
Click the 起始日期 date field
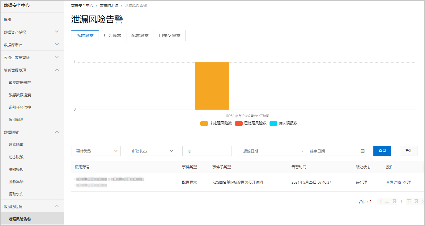pos(269,151)
